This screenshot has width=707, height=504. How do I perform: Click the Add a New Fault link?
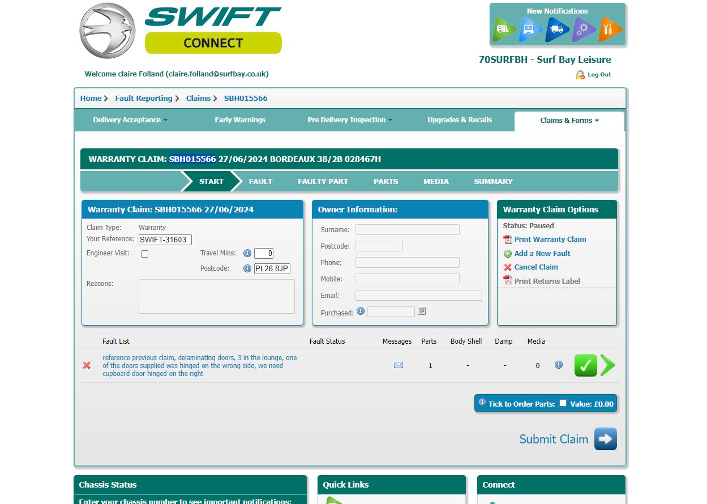click(542, 254)
